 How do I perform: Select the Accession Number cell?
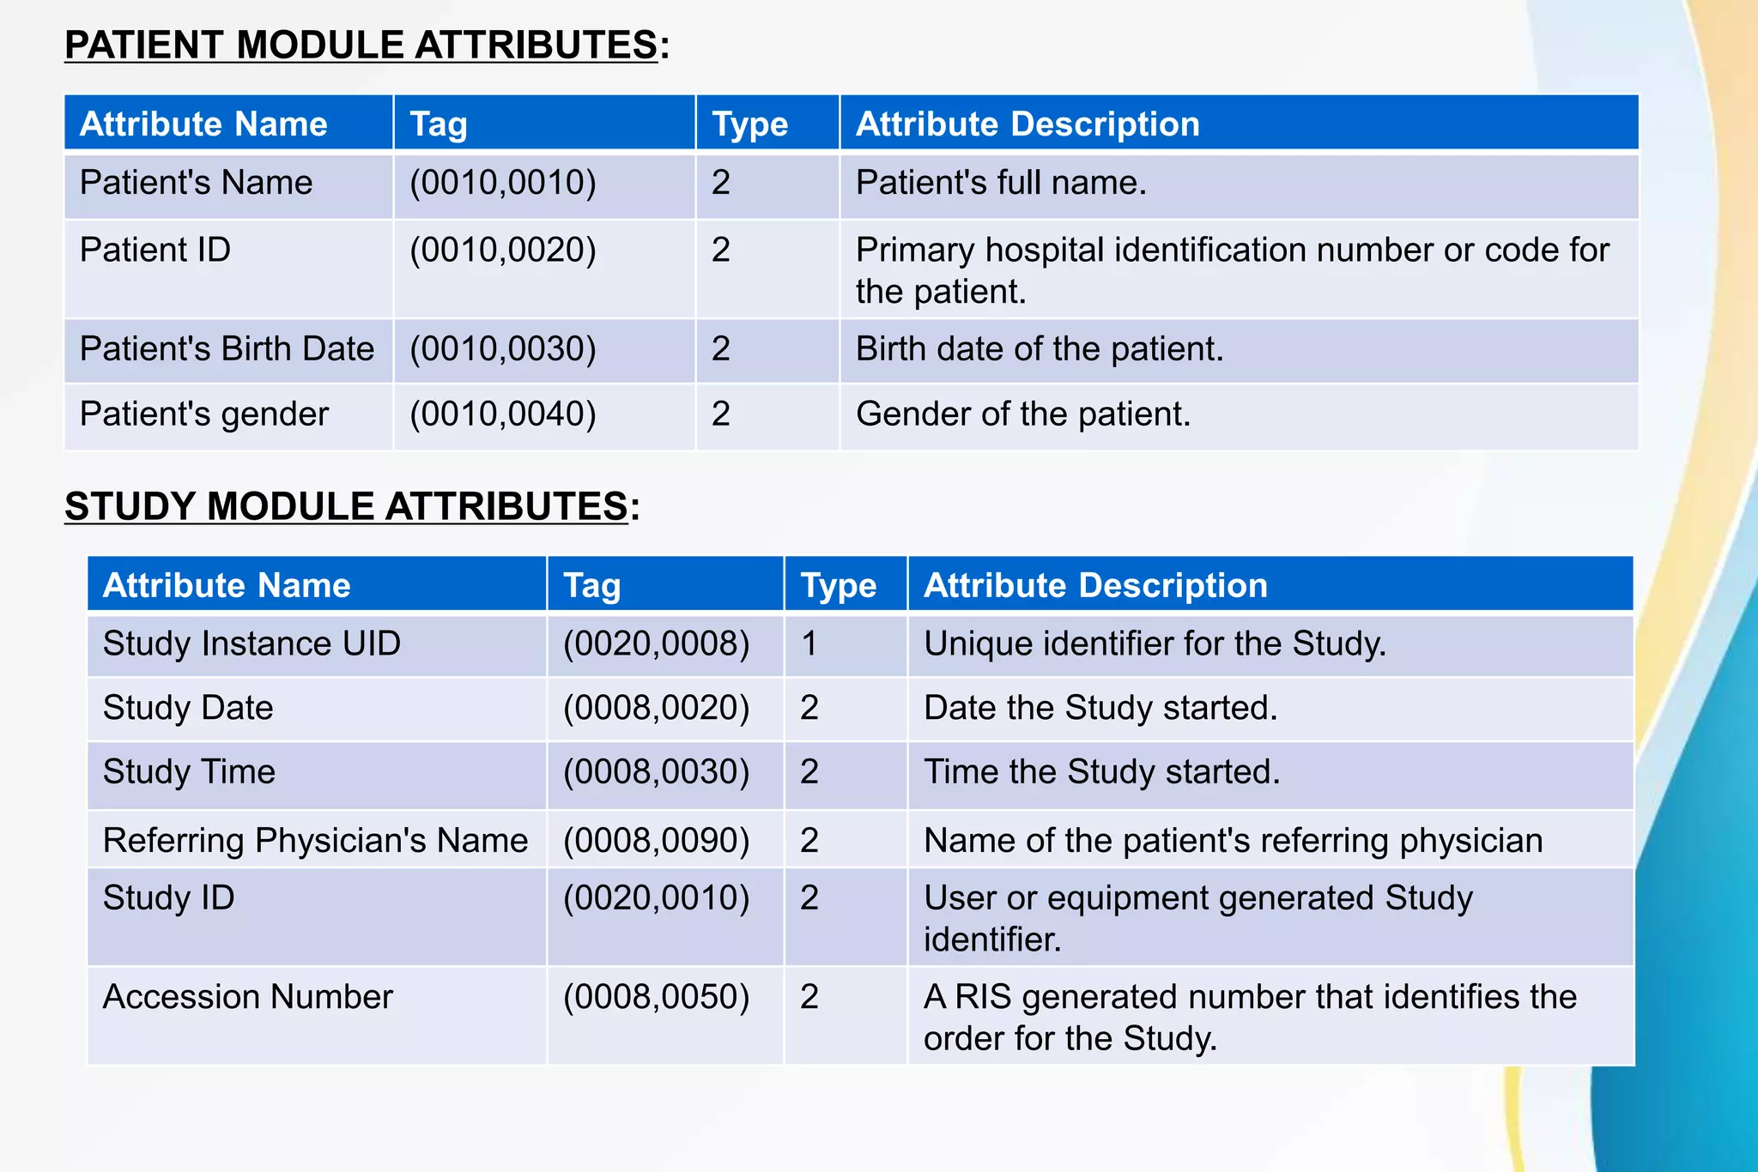click(247, 997)
